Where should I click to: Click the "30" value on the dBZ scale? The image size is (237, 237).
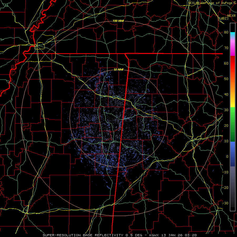coord(226,110)
